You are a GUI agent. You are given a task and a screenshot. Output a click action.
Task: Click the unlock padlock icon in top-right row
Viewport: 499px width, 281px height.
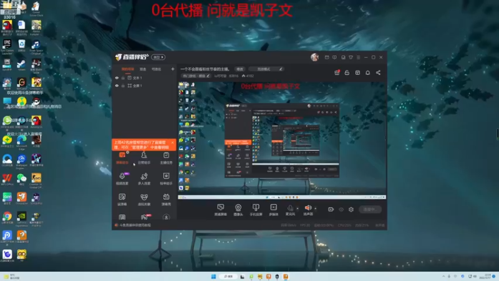pos(347,72)
